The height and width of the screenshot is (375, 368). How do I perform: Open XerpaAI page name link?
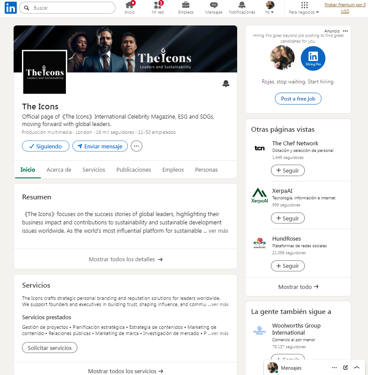[x=282, y=191]
